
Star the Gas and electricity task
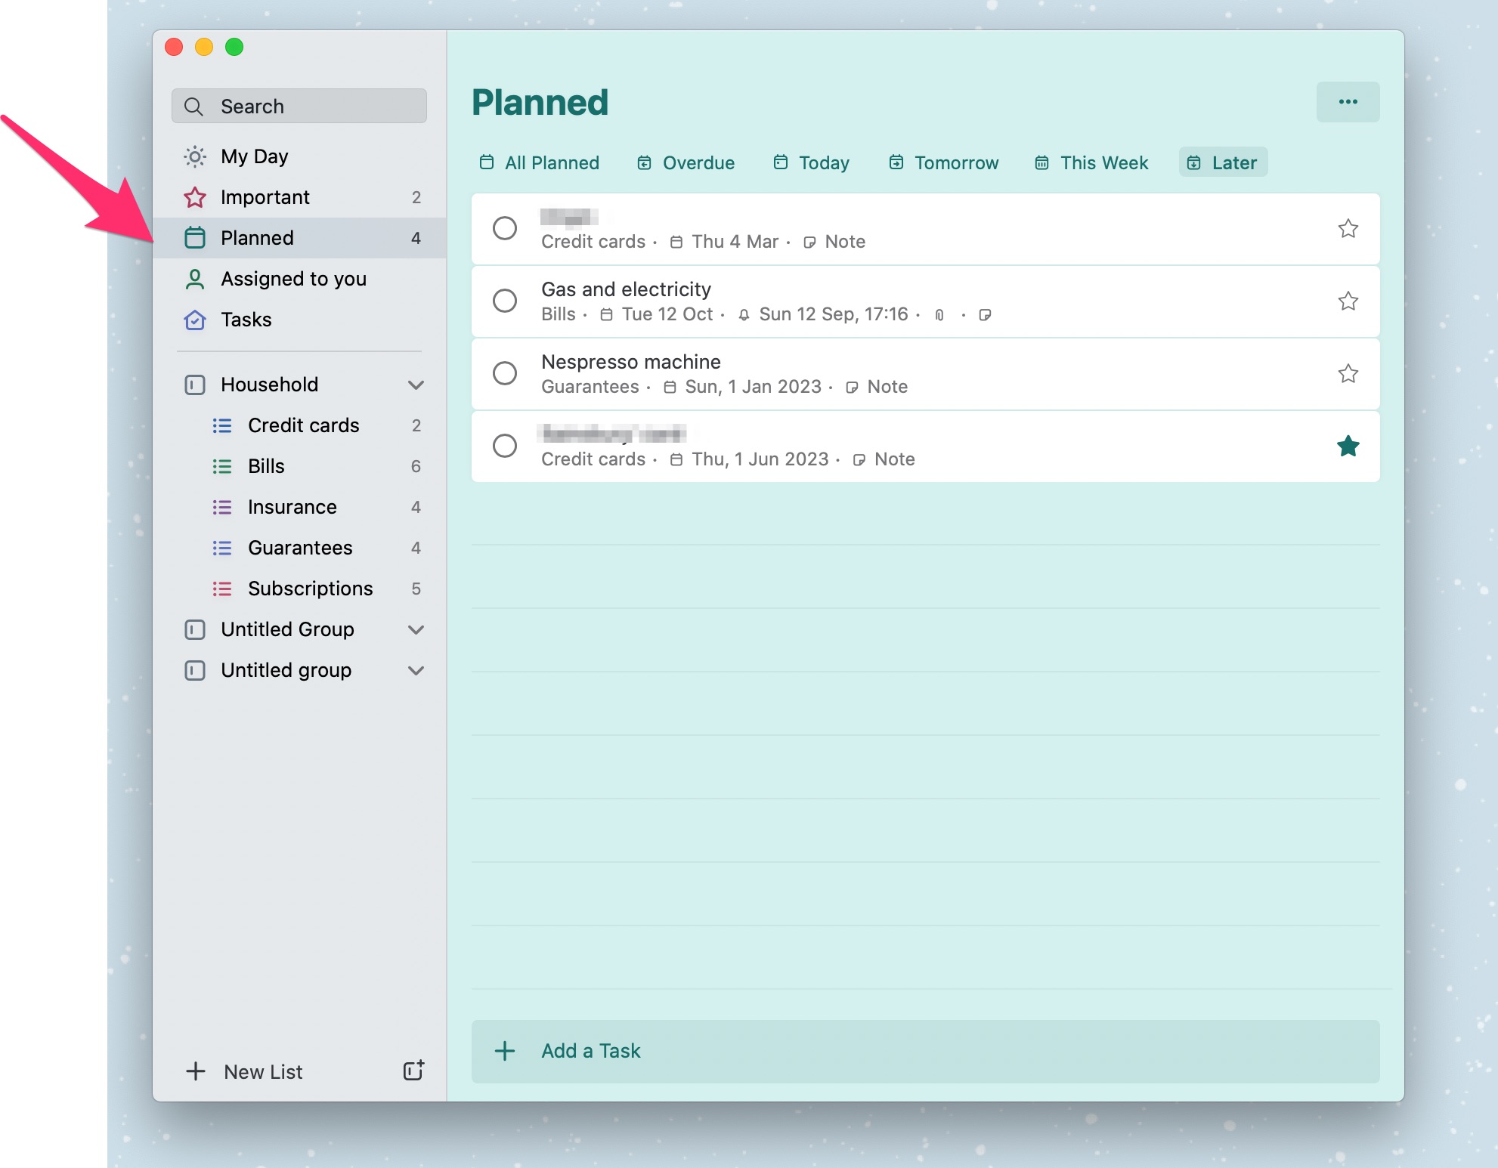pyautogui.click(x=1348, y=301)
